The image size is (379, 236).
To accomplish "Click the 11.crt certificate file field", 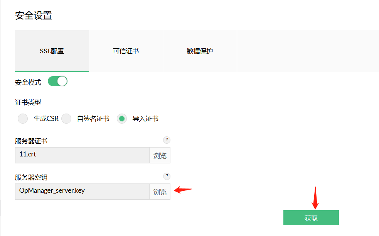I will (x=82, y=155).
